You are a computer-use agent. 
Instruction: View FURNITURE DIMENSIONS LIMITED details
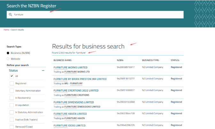[x=74, y=102]
